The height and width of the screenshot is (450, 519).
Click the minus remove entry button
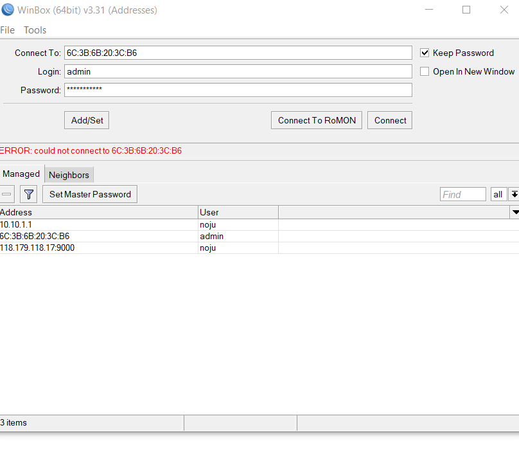6,194
